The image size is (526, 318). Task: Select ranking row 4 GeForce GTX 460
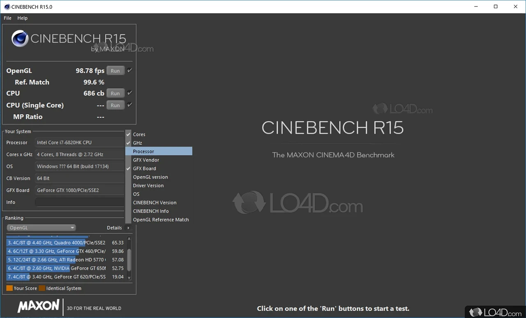click(66, 251)
